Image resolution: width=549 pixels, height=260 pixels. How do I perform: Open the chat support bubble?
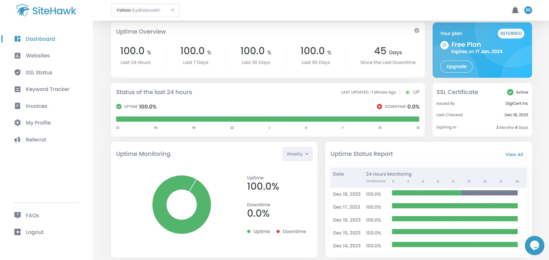pyautogui.click(x=534, y=245)
